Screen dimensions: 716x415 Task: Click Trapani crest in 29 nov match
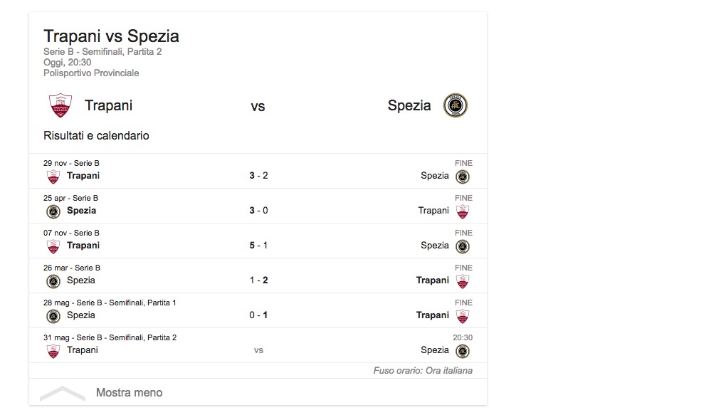[x=53, y=177]
